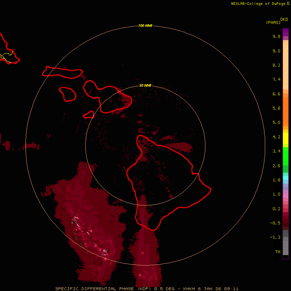The height and width of the screenshot is (291, 291).
Task: Click the 0.2 scale value
Action: 276,209
